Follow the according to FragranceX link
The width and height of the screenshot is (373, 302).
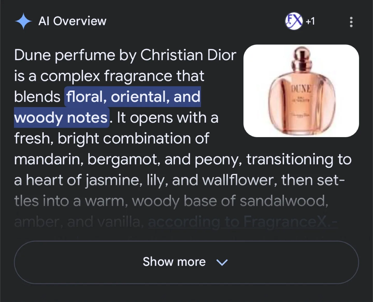tap(243, 222)
